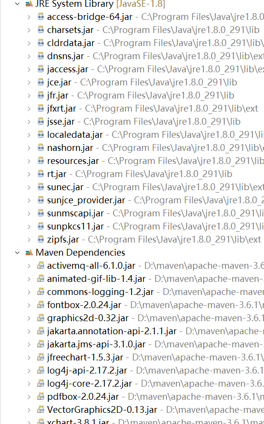Image resolution: width=264 pixels, height=424 pixels.
Task: Select the localedata.jar library entry
Action: (75, 135)
